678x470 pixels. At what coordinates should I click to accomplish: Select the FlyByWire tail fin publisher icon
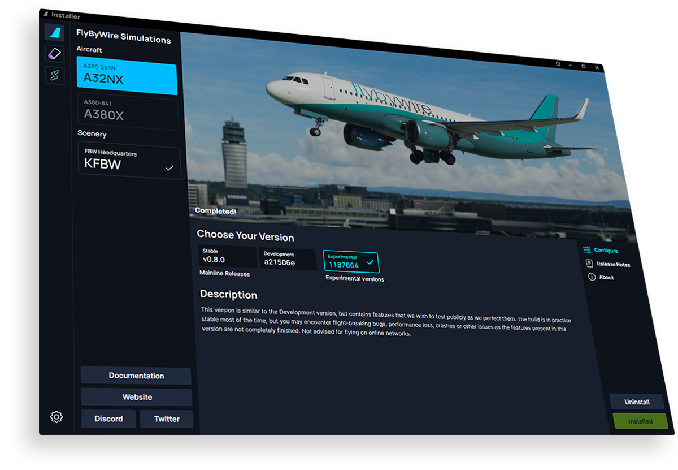click(x=54, y=33)
